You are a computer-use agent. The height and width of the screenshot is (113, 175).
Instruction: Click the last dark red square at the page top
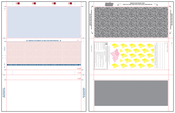(71, 3)
